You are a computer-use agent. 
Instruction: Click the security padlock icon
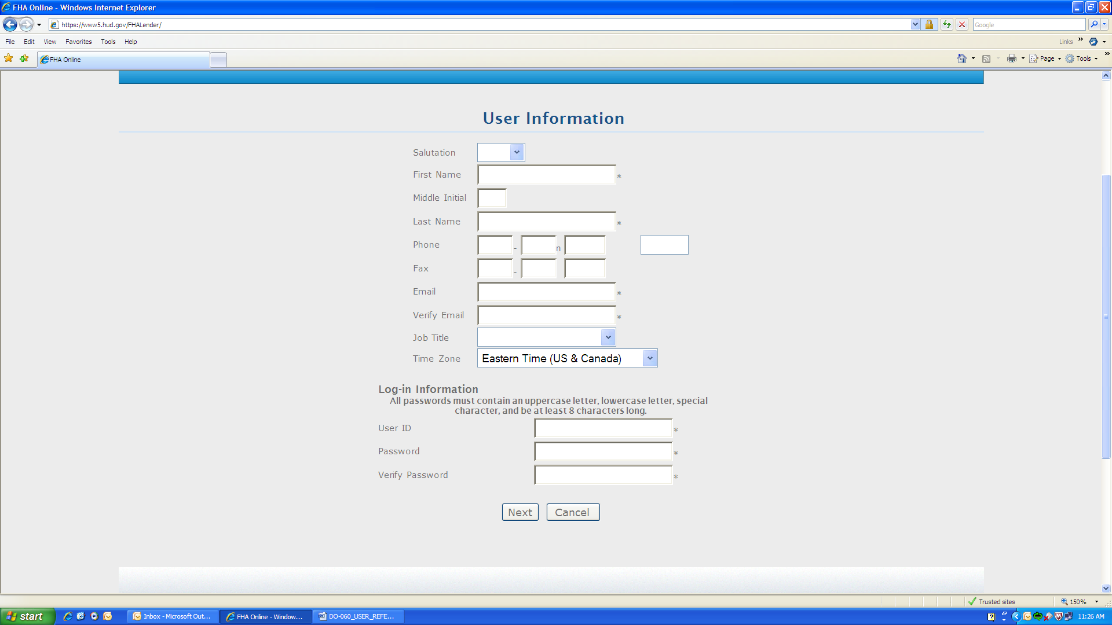click(x=929, y=24)
